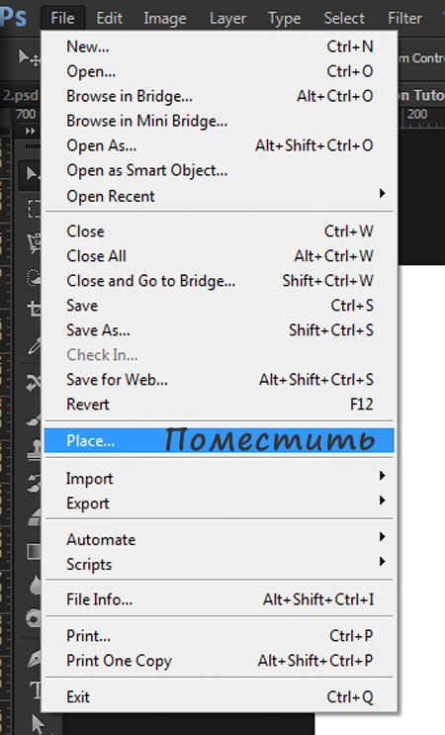The image size is (445, 735).
Task: Select the Eyedropper tool
Action: point(34,347)
